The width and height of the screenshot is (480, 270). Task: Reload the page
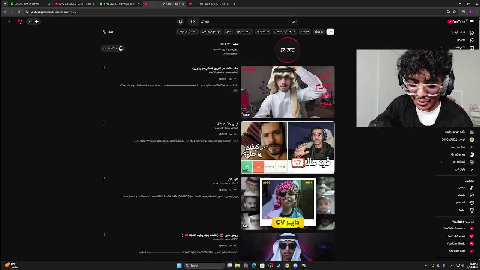(x=19, y=12)
